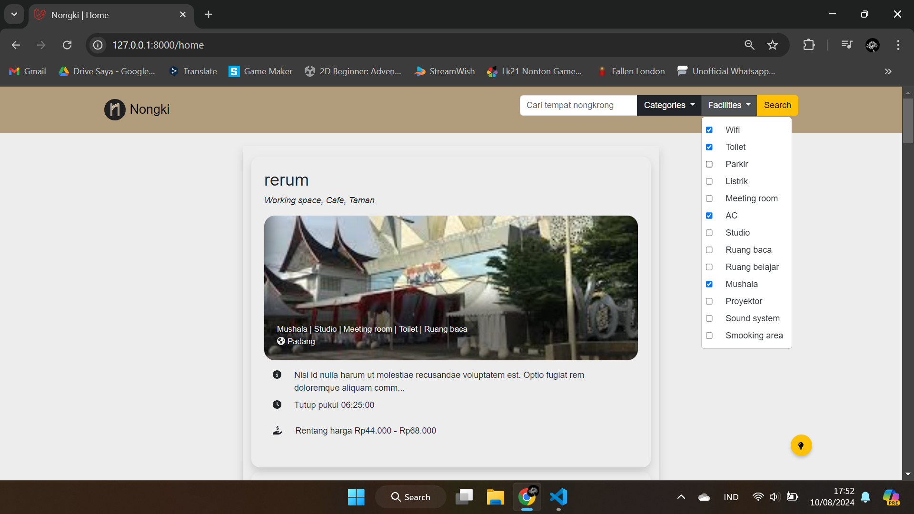Open the Translate bookmark
This screenshot has height=514, width=914.
click(x=193, y=71)
